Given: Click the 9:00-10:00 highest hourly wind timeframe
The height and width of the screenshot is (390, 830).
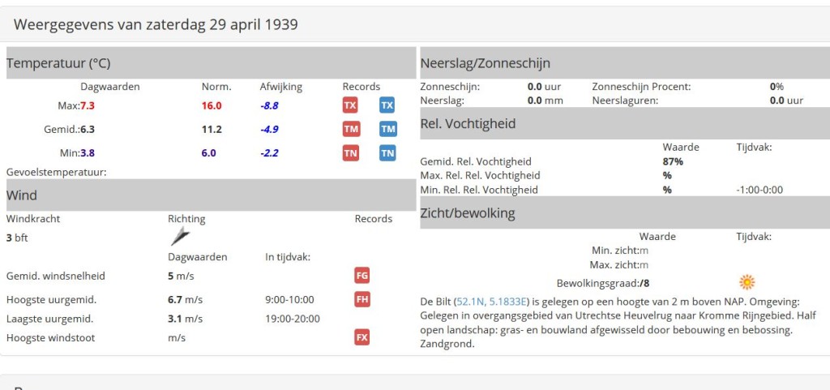Looking at the screenshot, I should pyautogui.click(x=289, y=300).
